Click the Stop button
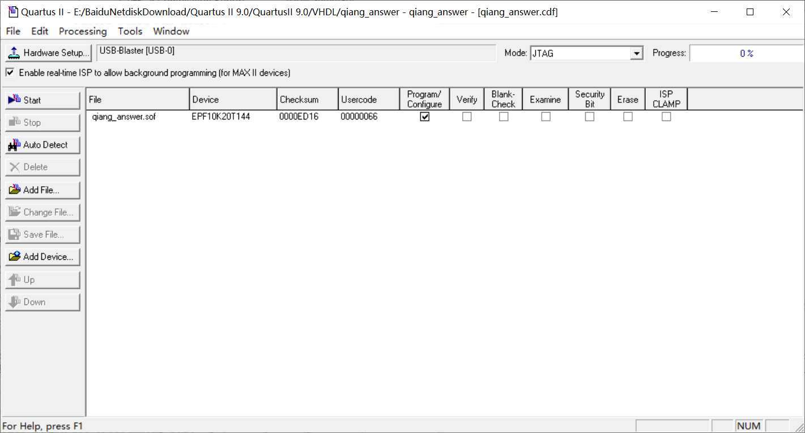The image size is (805, 433). [x=42, y=122]
